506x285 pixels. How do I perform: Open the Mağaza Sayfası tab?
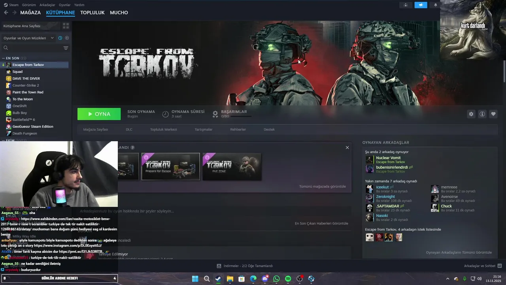95,129
